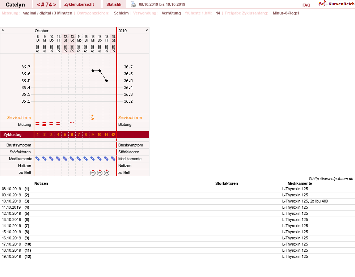Click the Schleim Östrogenzeichen value
355x277 pixels.
pyautogui.click(x=121, y=13)
